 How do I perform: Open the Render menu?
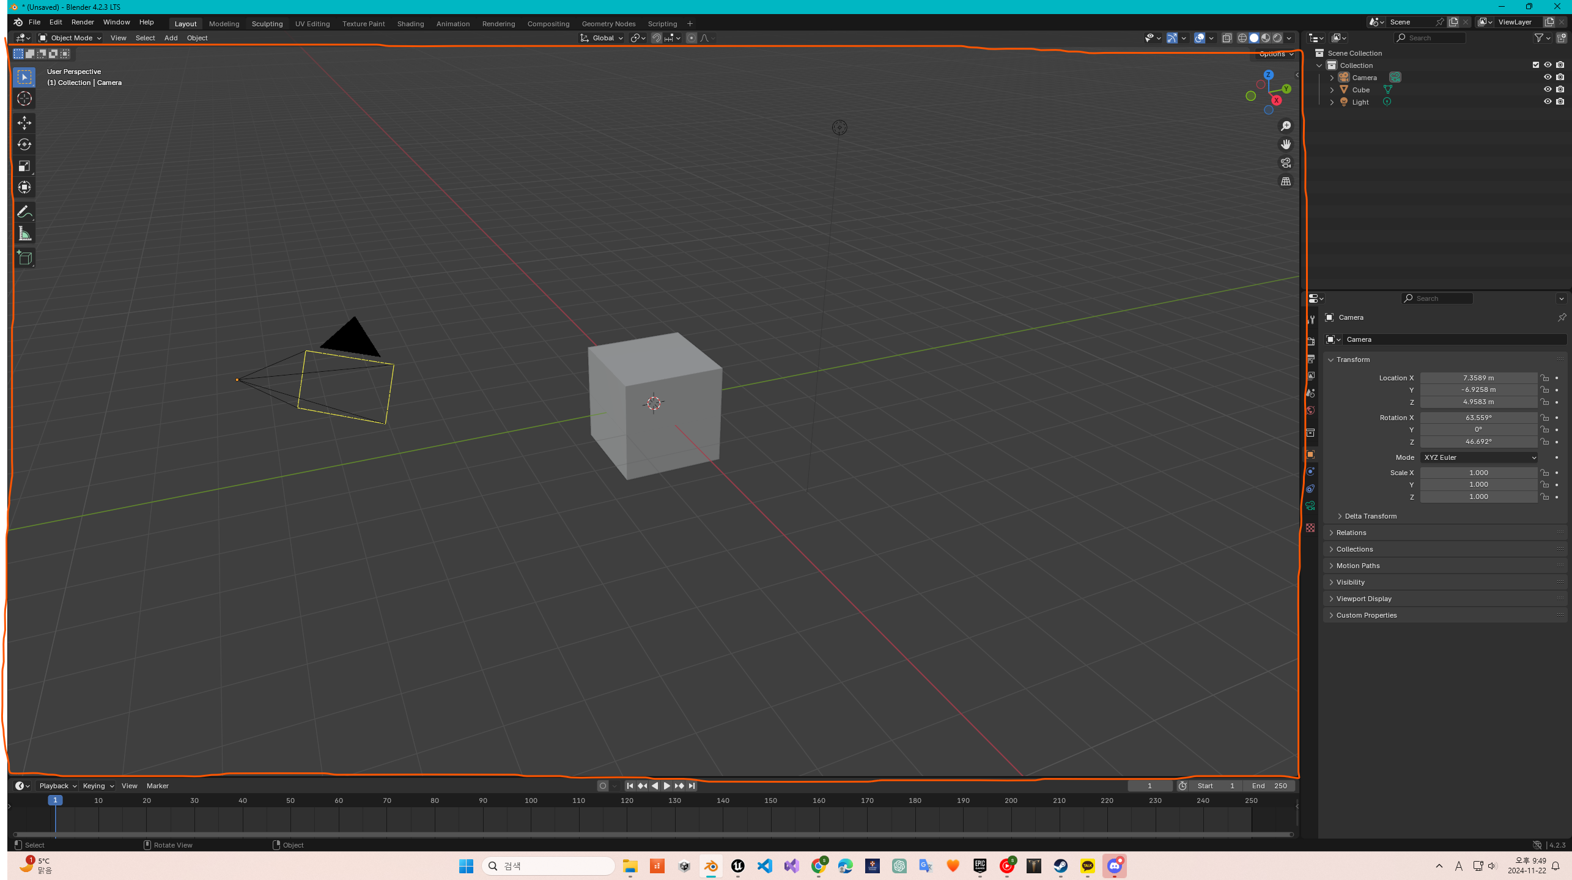tap(83, 22)
